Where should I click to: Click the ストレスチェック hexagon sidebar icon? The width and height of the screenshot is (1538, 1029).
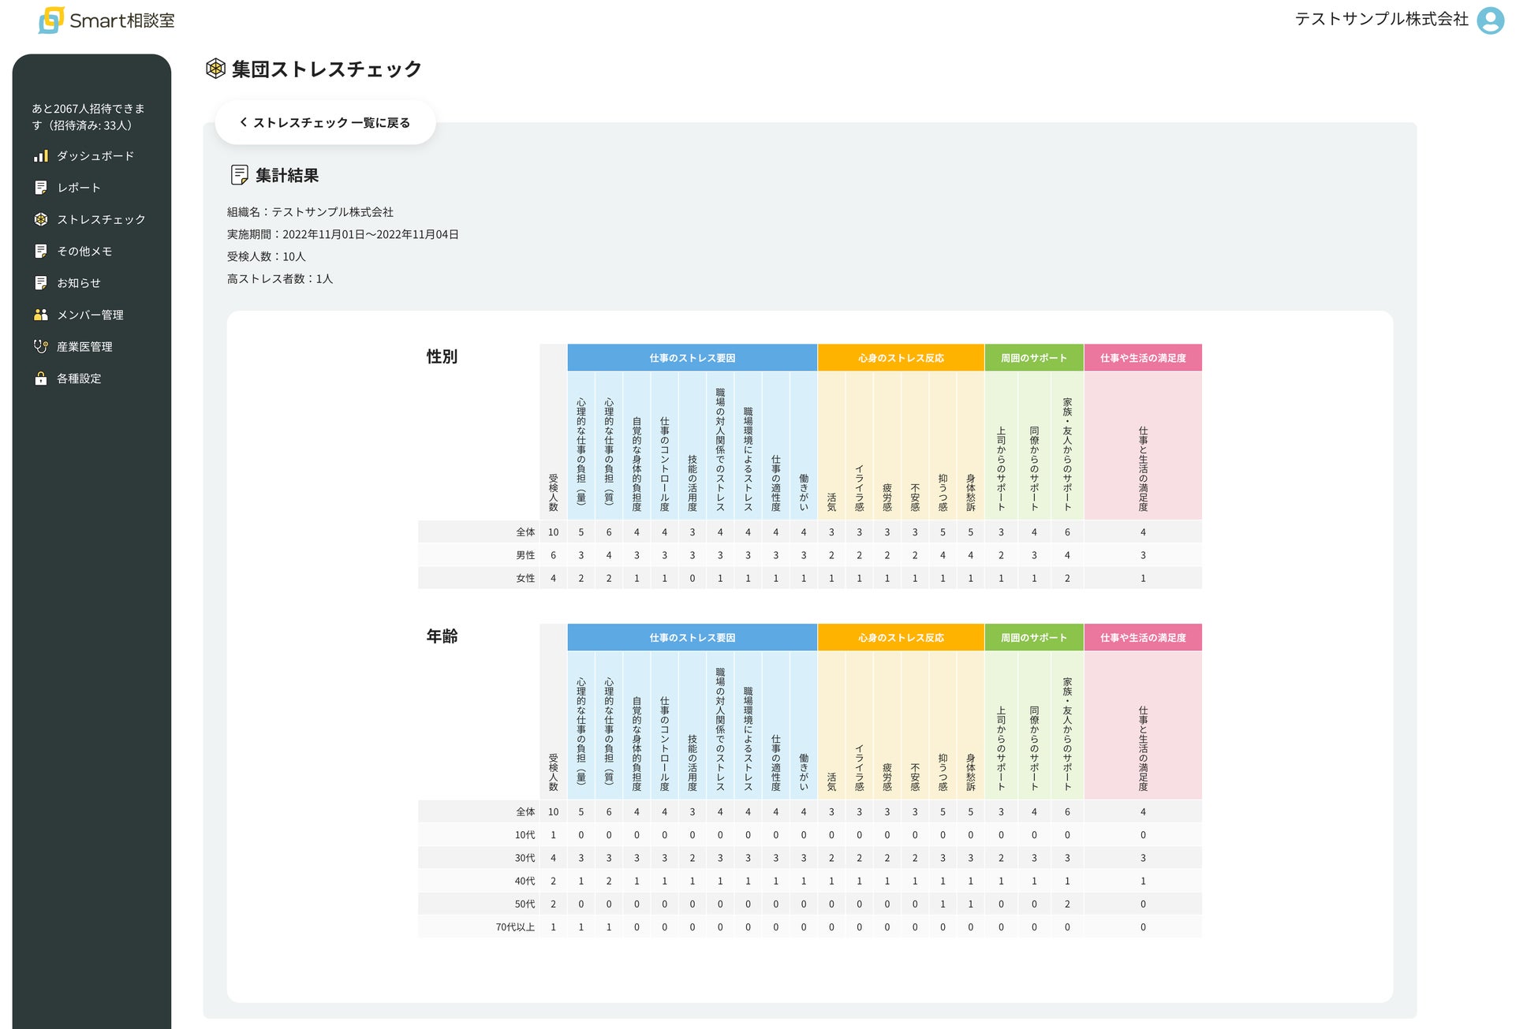click(x=41, y=219)
